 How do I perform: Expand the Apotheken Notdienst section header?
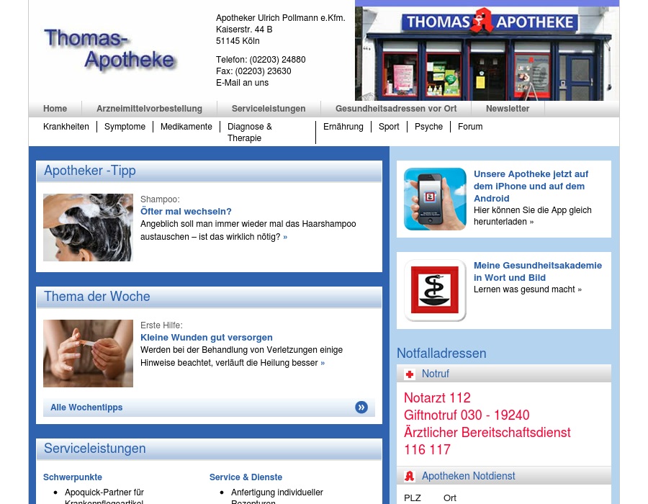point(469,476)
